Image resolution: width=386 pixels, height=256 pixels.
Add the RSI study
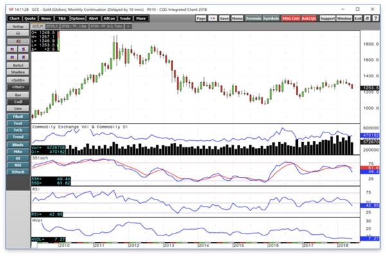click(18, 165)
